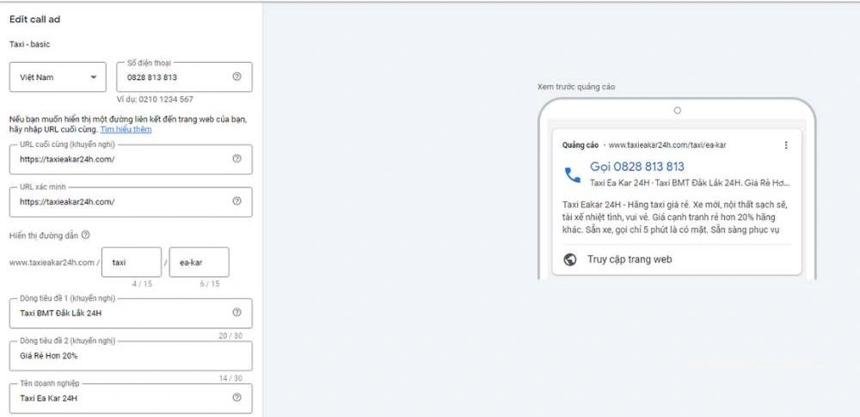Focus the Dòng tiêu đề 2 field
This screenshot has height=417, width=860.
point(131,356)
